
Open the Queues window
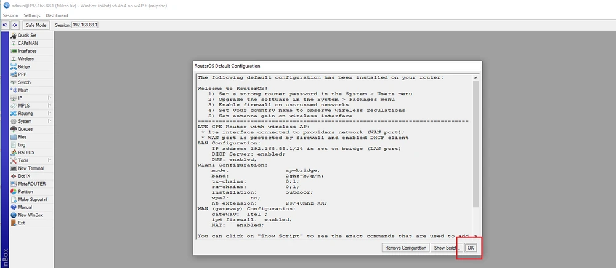[x=25, y=129]
